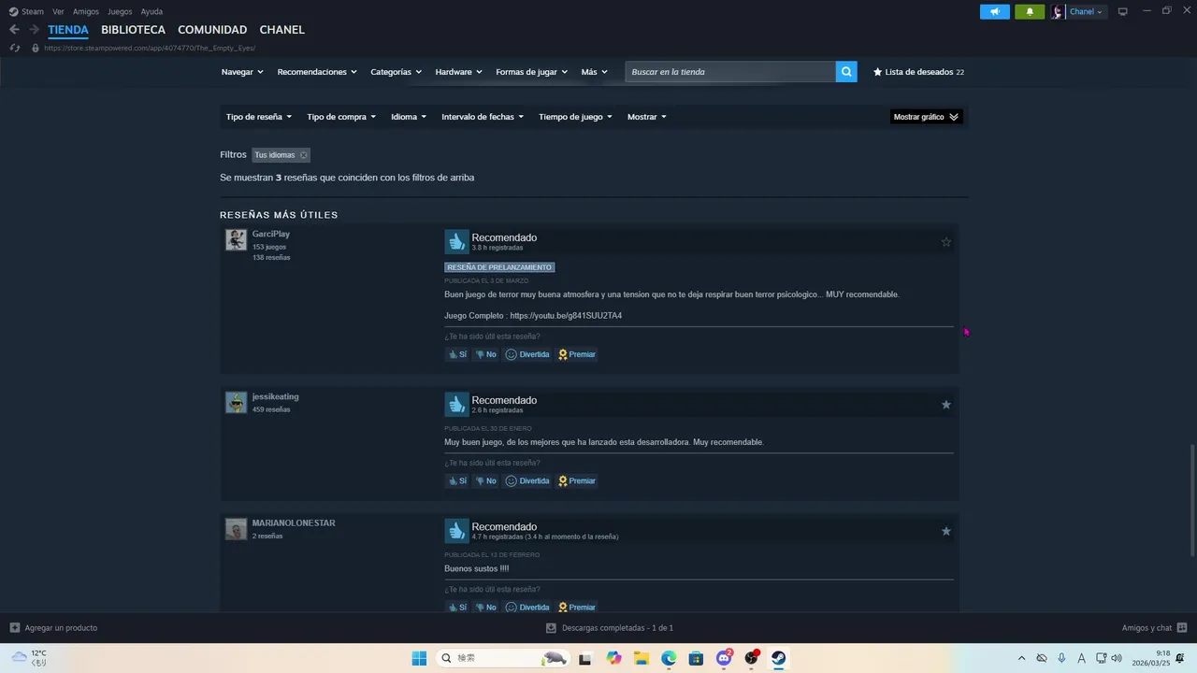
Task: Click the weather widget on taskbar
Action: (x=28, y=658)
